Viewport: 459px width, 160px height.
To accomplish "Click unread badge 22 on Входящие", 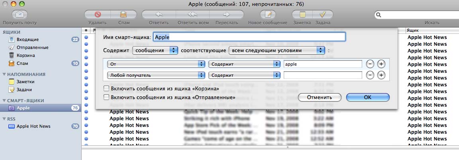I will (x=75, y=39).
